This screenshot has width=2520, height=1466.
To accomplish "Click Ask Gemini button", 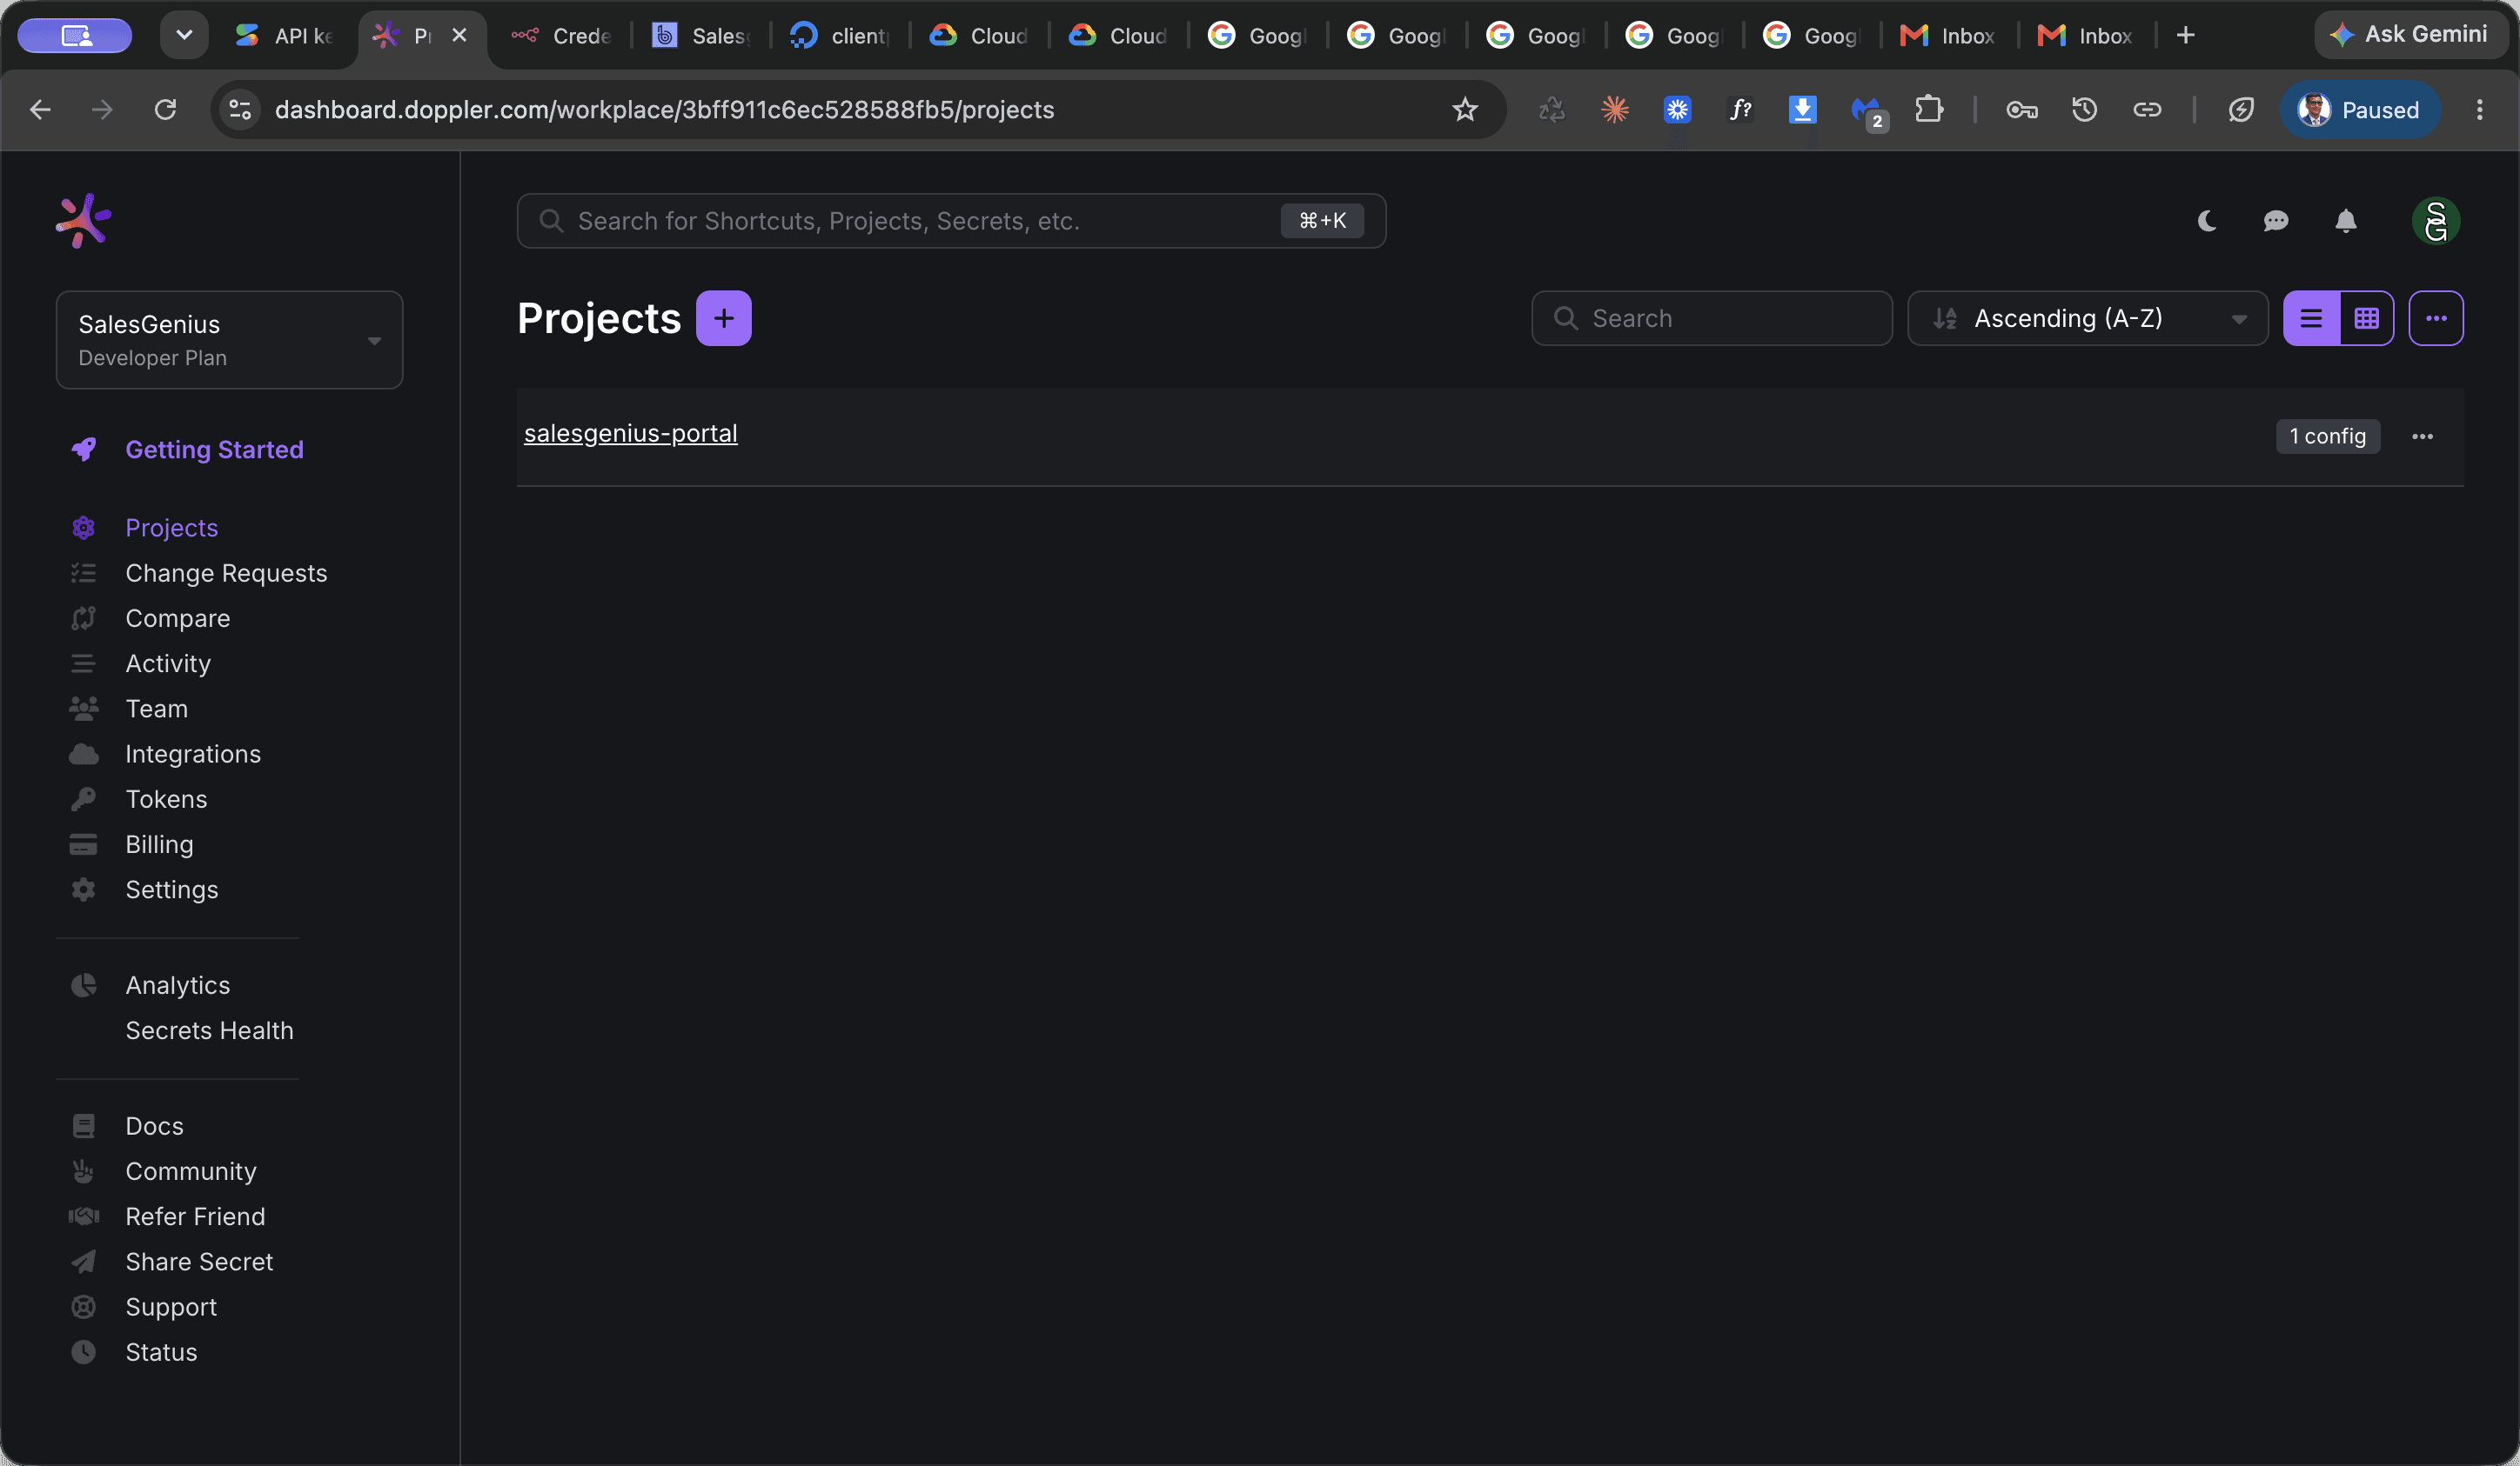I will (2411, 35).
